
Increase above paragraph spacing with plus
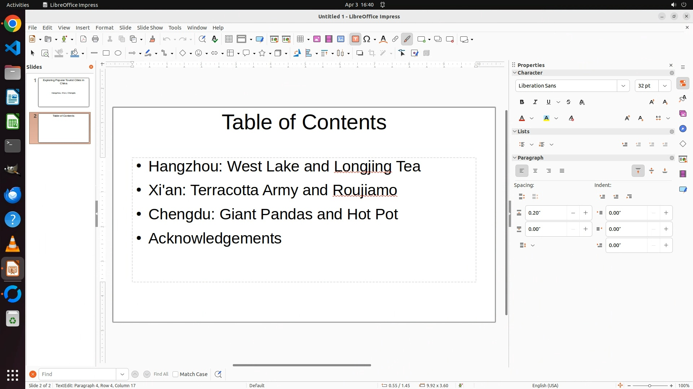(585, 213)
